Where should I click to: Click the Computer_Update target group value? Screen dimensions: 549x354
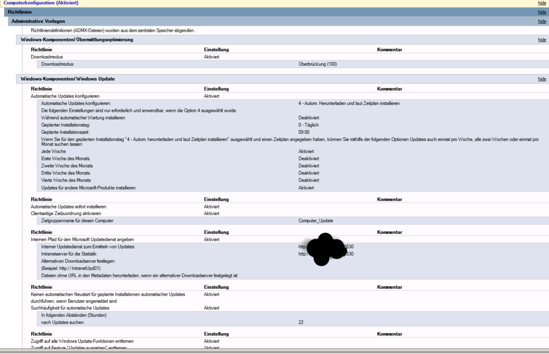[316, 221]
